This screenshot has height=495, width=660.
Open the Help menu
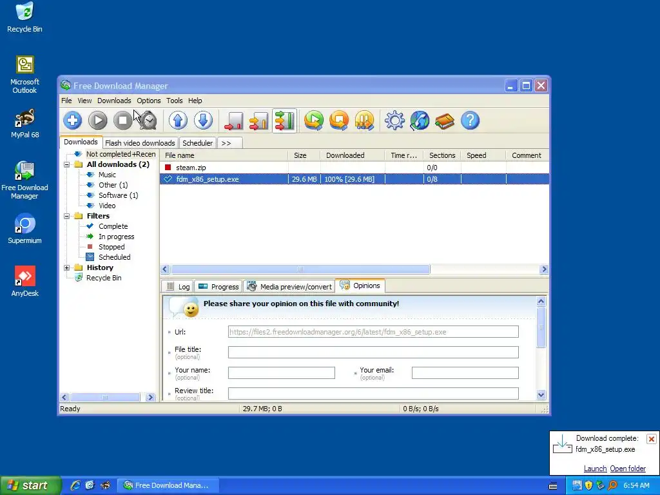point(195,101)
